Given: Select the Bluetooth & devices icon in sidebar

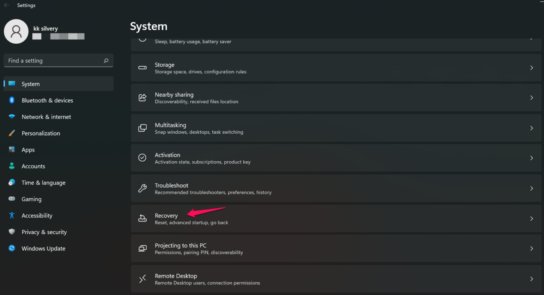Looking at the screenshot, I should coord(12,100).
